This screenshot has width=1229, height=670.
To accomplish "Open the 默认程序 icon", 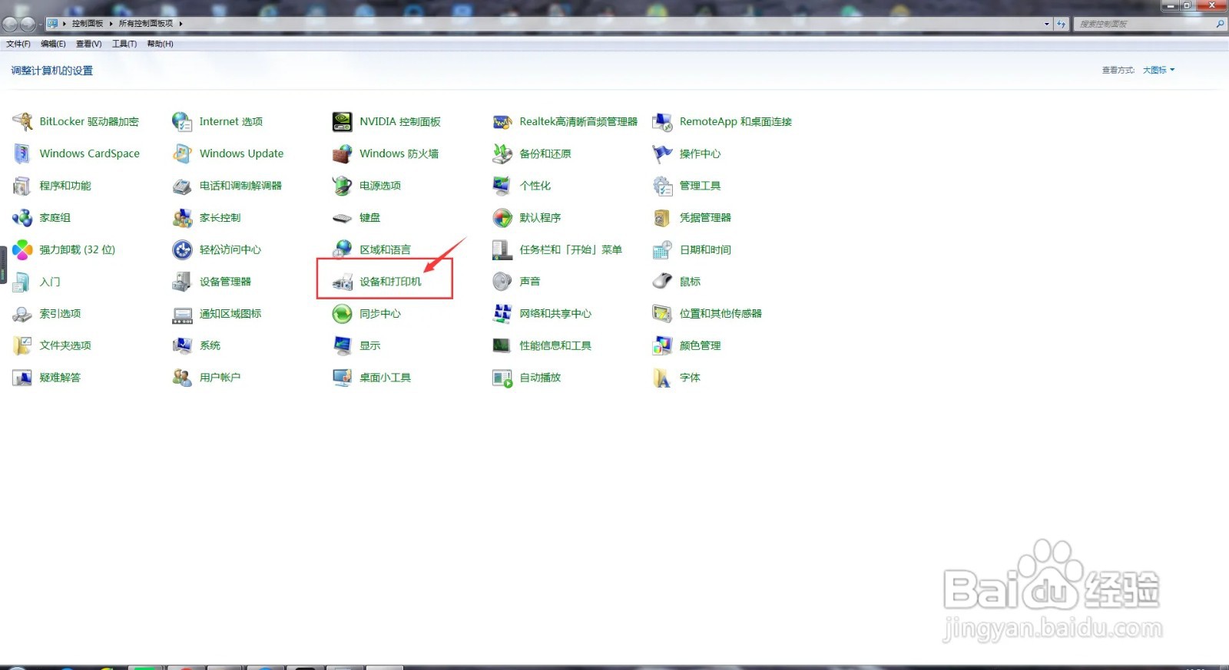I will [502, 218].
